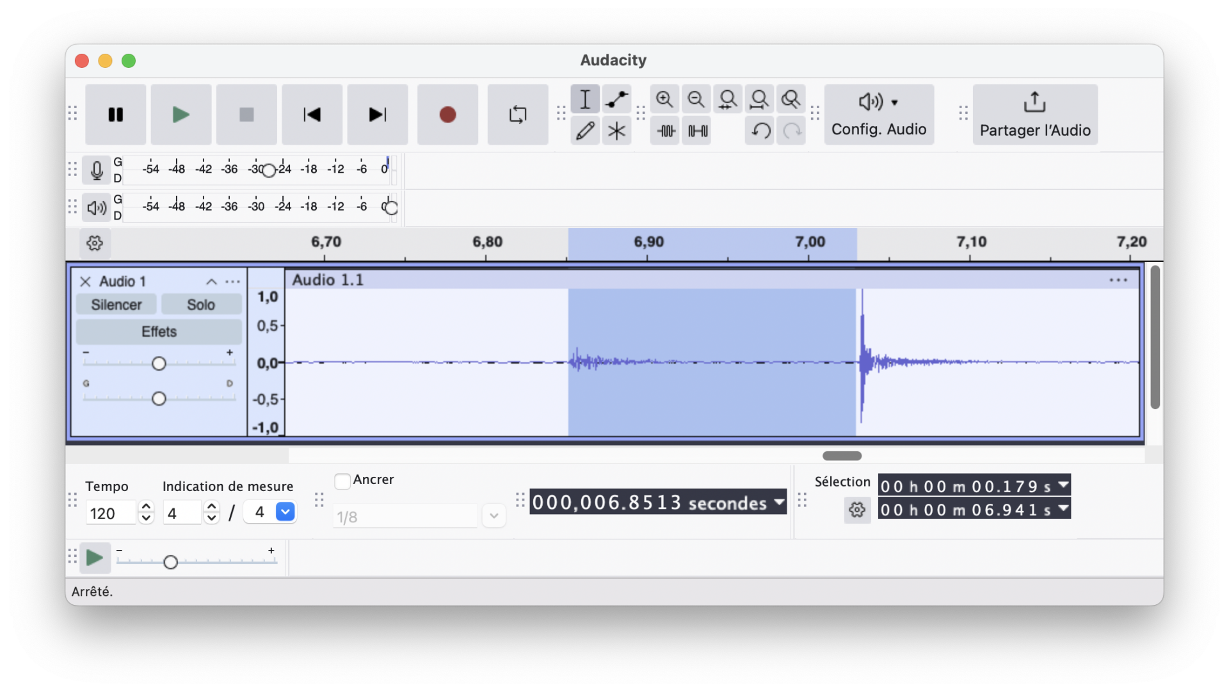The image size is (1229, 692).
Task: Select the Draw pencil tool
Action: [585, 131]
